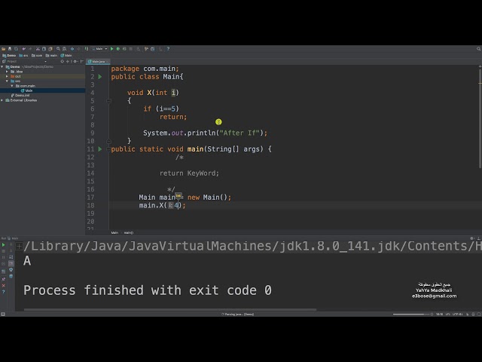Viewport: 482px width, 362px height.
Task: Open Find using the magnifier icon
Action: (x=58, y=49)
